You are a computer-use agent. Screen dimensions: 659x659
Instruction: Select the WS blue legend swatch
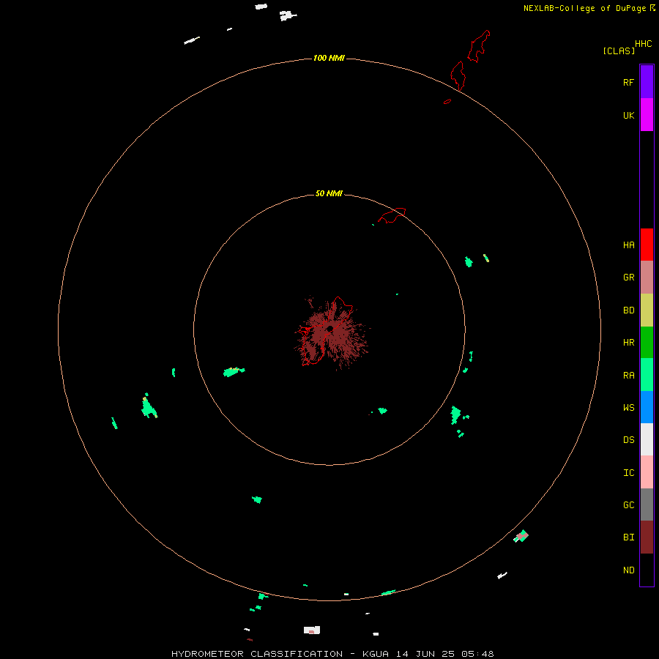[647, 407]
